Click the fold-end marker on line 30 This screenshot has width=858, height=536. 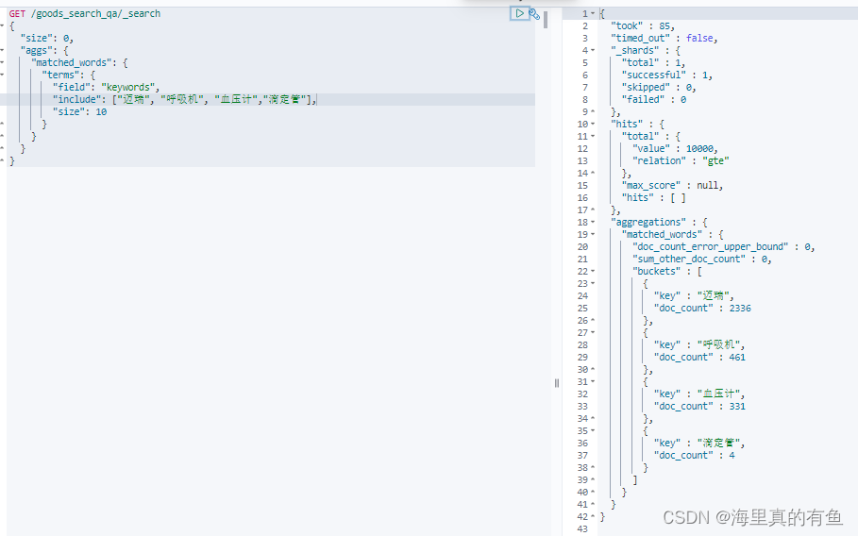click(593, 370)
